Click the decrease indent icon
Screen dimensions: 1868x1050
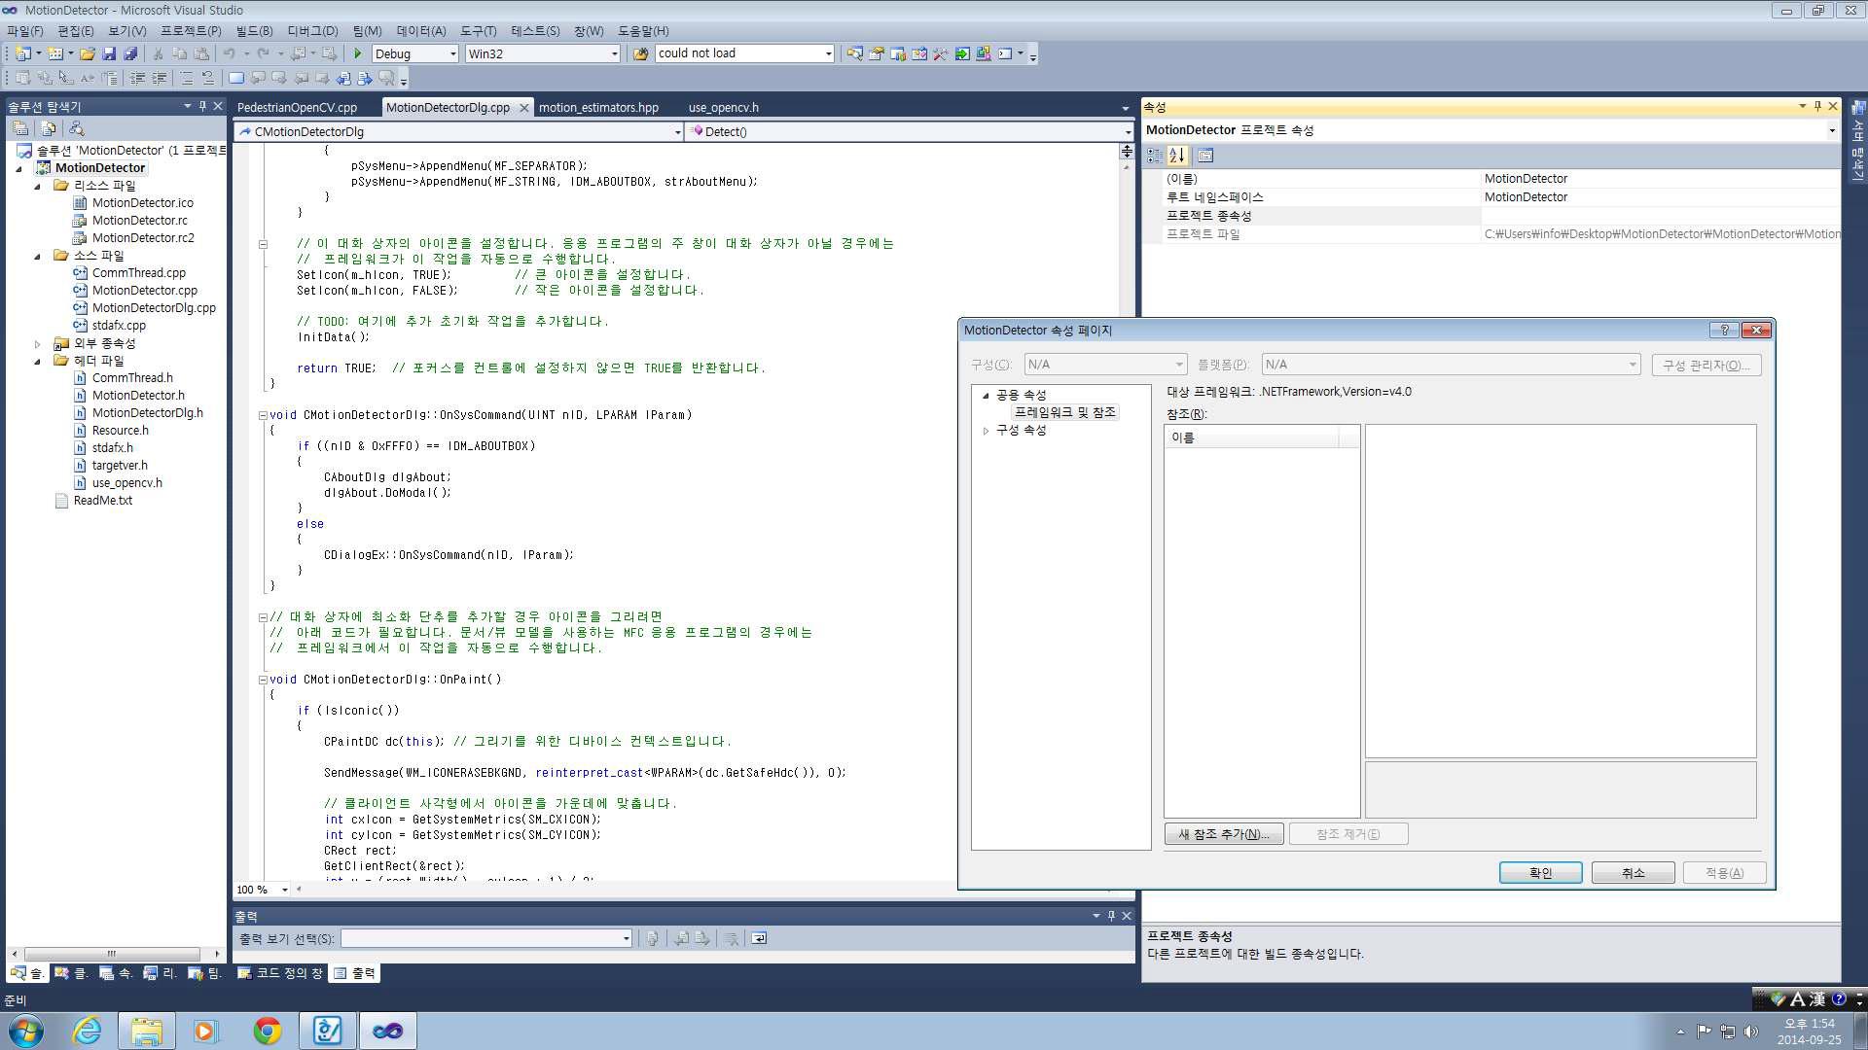137,78
